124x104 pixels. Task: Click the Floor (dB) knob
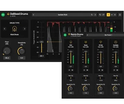click(7, 51)
